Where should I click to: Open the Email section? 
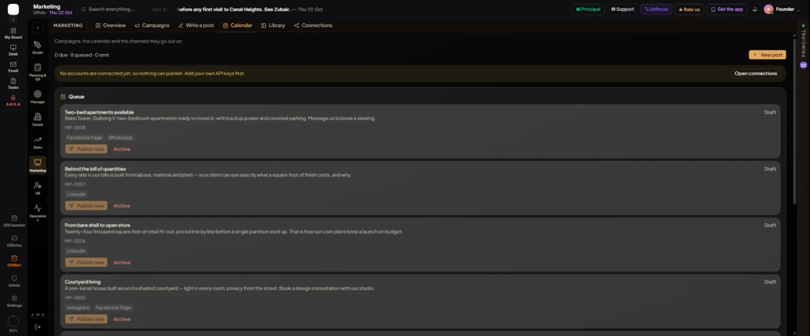click(13, 67)
